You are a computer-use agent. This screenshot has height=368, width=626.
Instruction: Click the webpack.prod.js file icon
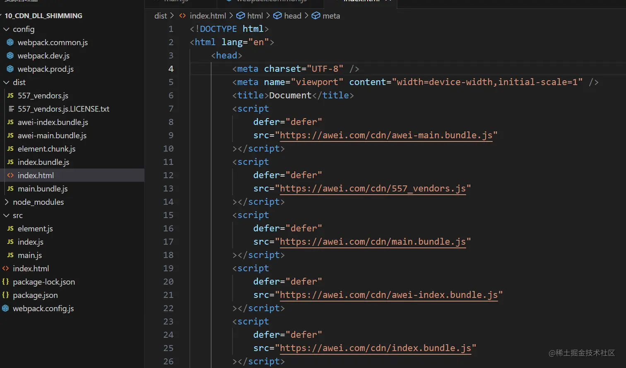(x=10, y=69)
